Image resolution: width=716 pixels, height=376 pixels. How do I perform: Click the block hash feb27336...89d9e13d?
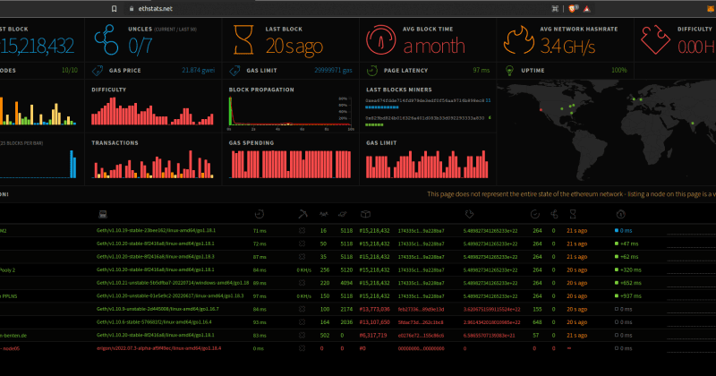(x=421, y=309)
